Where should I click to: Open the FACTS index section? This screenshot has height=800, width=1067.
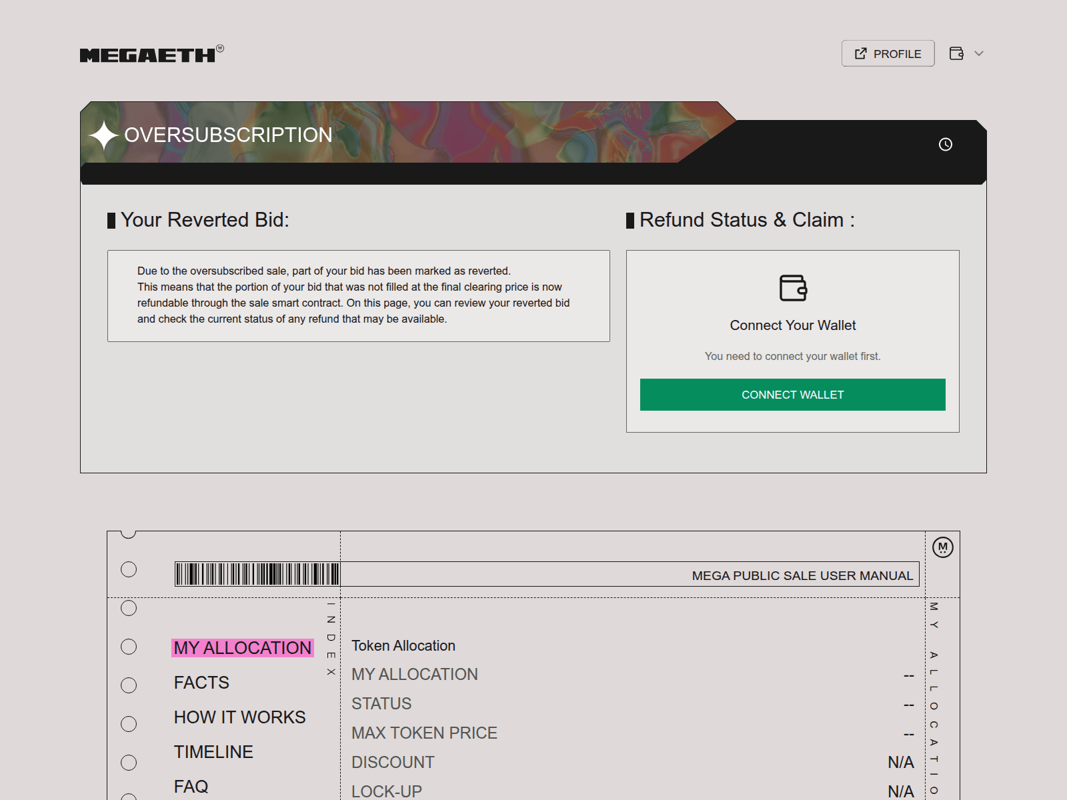coord(201,683)
